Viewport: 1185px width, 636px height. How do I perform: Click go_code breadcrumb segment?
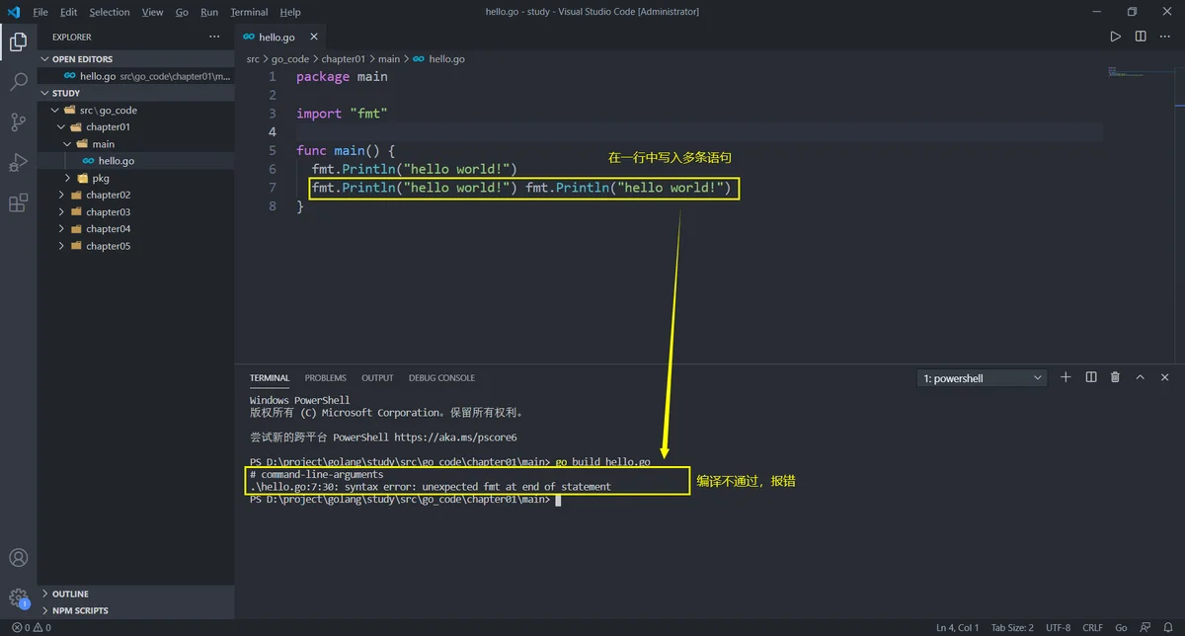[290, 59]
